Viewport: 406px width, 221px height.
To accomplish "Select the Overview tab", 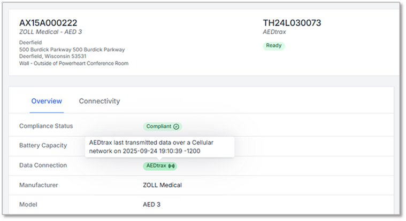I will [47, 101].
